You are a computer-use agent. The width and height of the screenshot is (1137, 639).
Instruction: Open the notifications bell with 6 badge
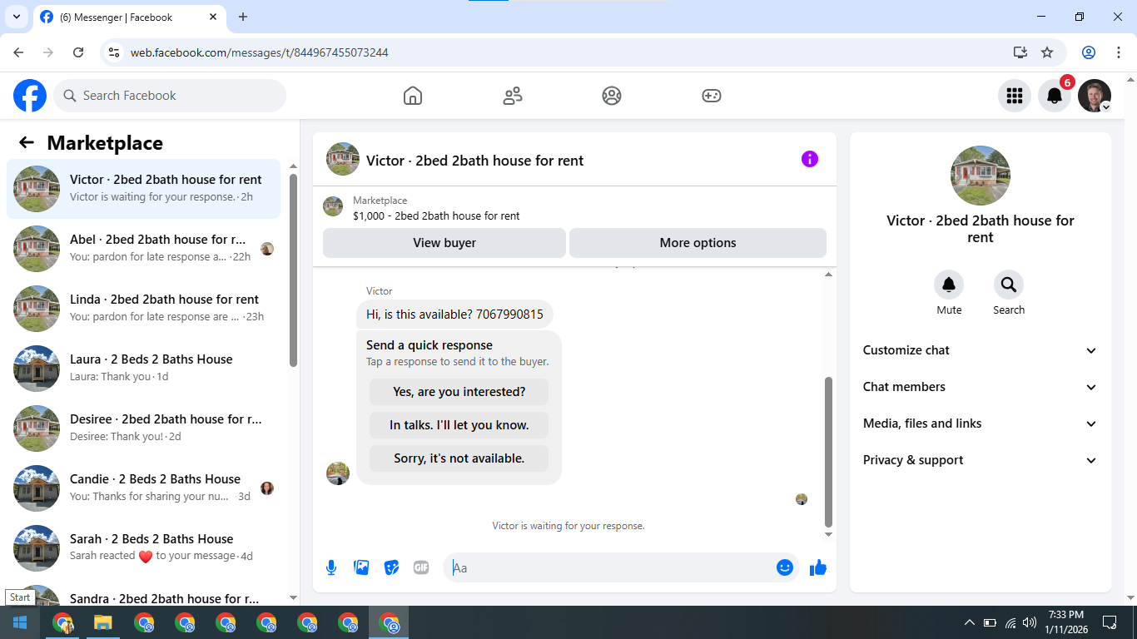[x=1055, y=96]
